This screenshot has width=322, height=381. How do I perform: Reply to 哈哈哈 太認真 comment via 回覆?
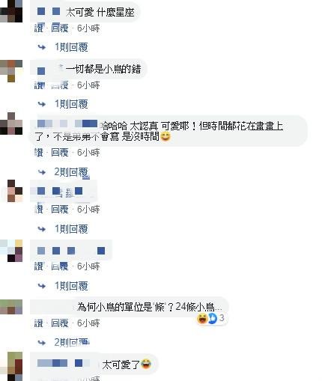[60, 152]
